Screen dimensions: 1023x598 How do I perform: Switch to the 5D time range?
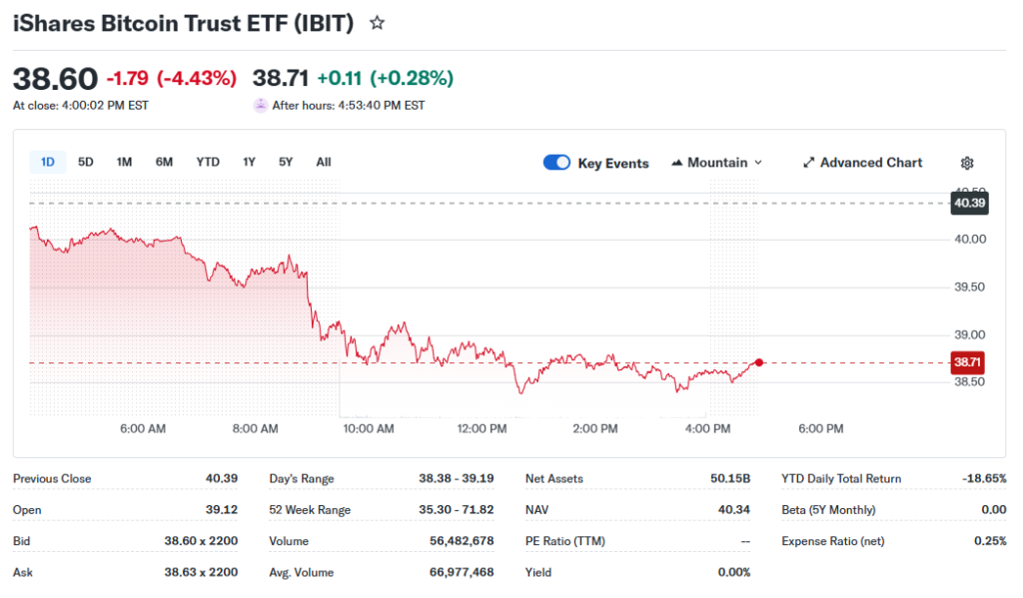point(86,162)
